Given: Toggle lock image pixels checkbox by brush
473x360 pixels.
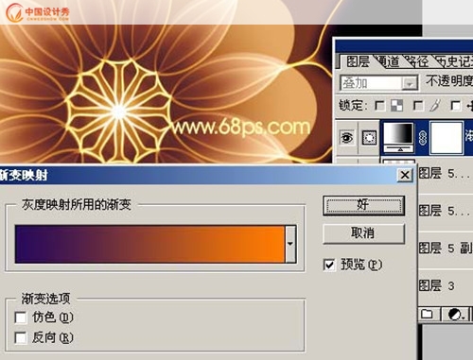Looking at the screenshot, I should [x=418, y=106].
